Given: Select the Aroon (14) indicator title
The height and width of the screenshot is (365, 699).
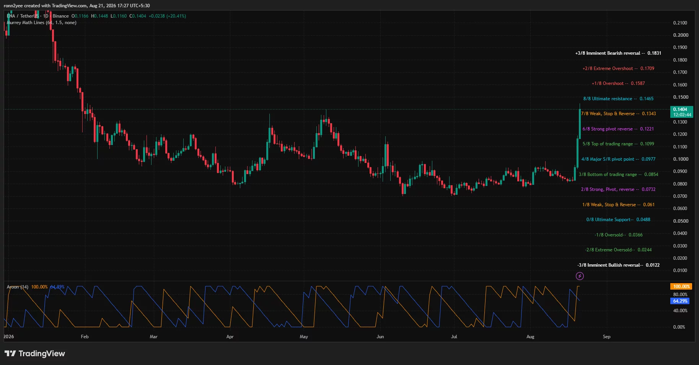Looking at the screenshot, I should tap(18, 287).
